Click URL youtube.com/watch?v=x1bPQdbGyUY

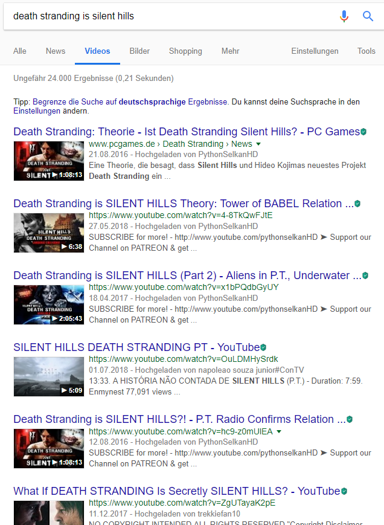point(184,288)
